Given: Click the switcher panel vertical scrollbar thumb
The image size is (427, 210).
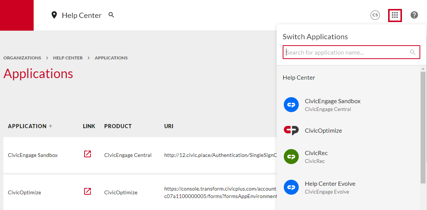Looking at the screenshot, I should point(423,127).
